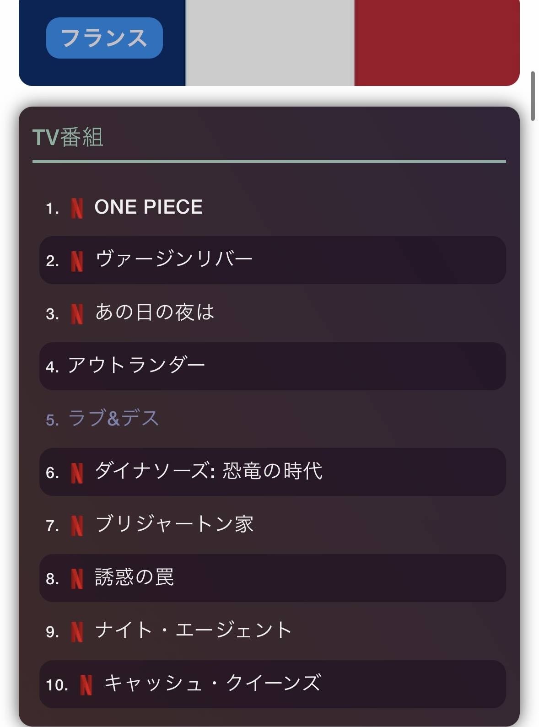Open the アウトランダー ranking entry
The height and width of the screenshot is (727, 539).
[136, 366]
